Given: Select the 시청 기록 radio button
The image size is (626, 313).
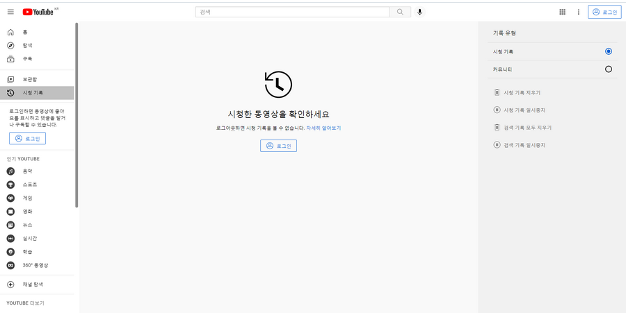Looking at the screenshot, I should coord(609,51).
